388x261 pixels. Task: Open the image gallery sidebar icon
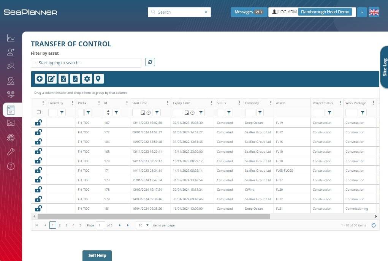(11, 123)
